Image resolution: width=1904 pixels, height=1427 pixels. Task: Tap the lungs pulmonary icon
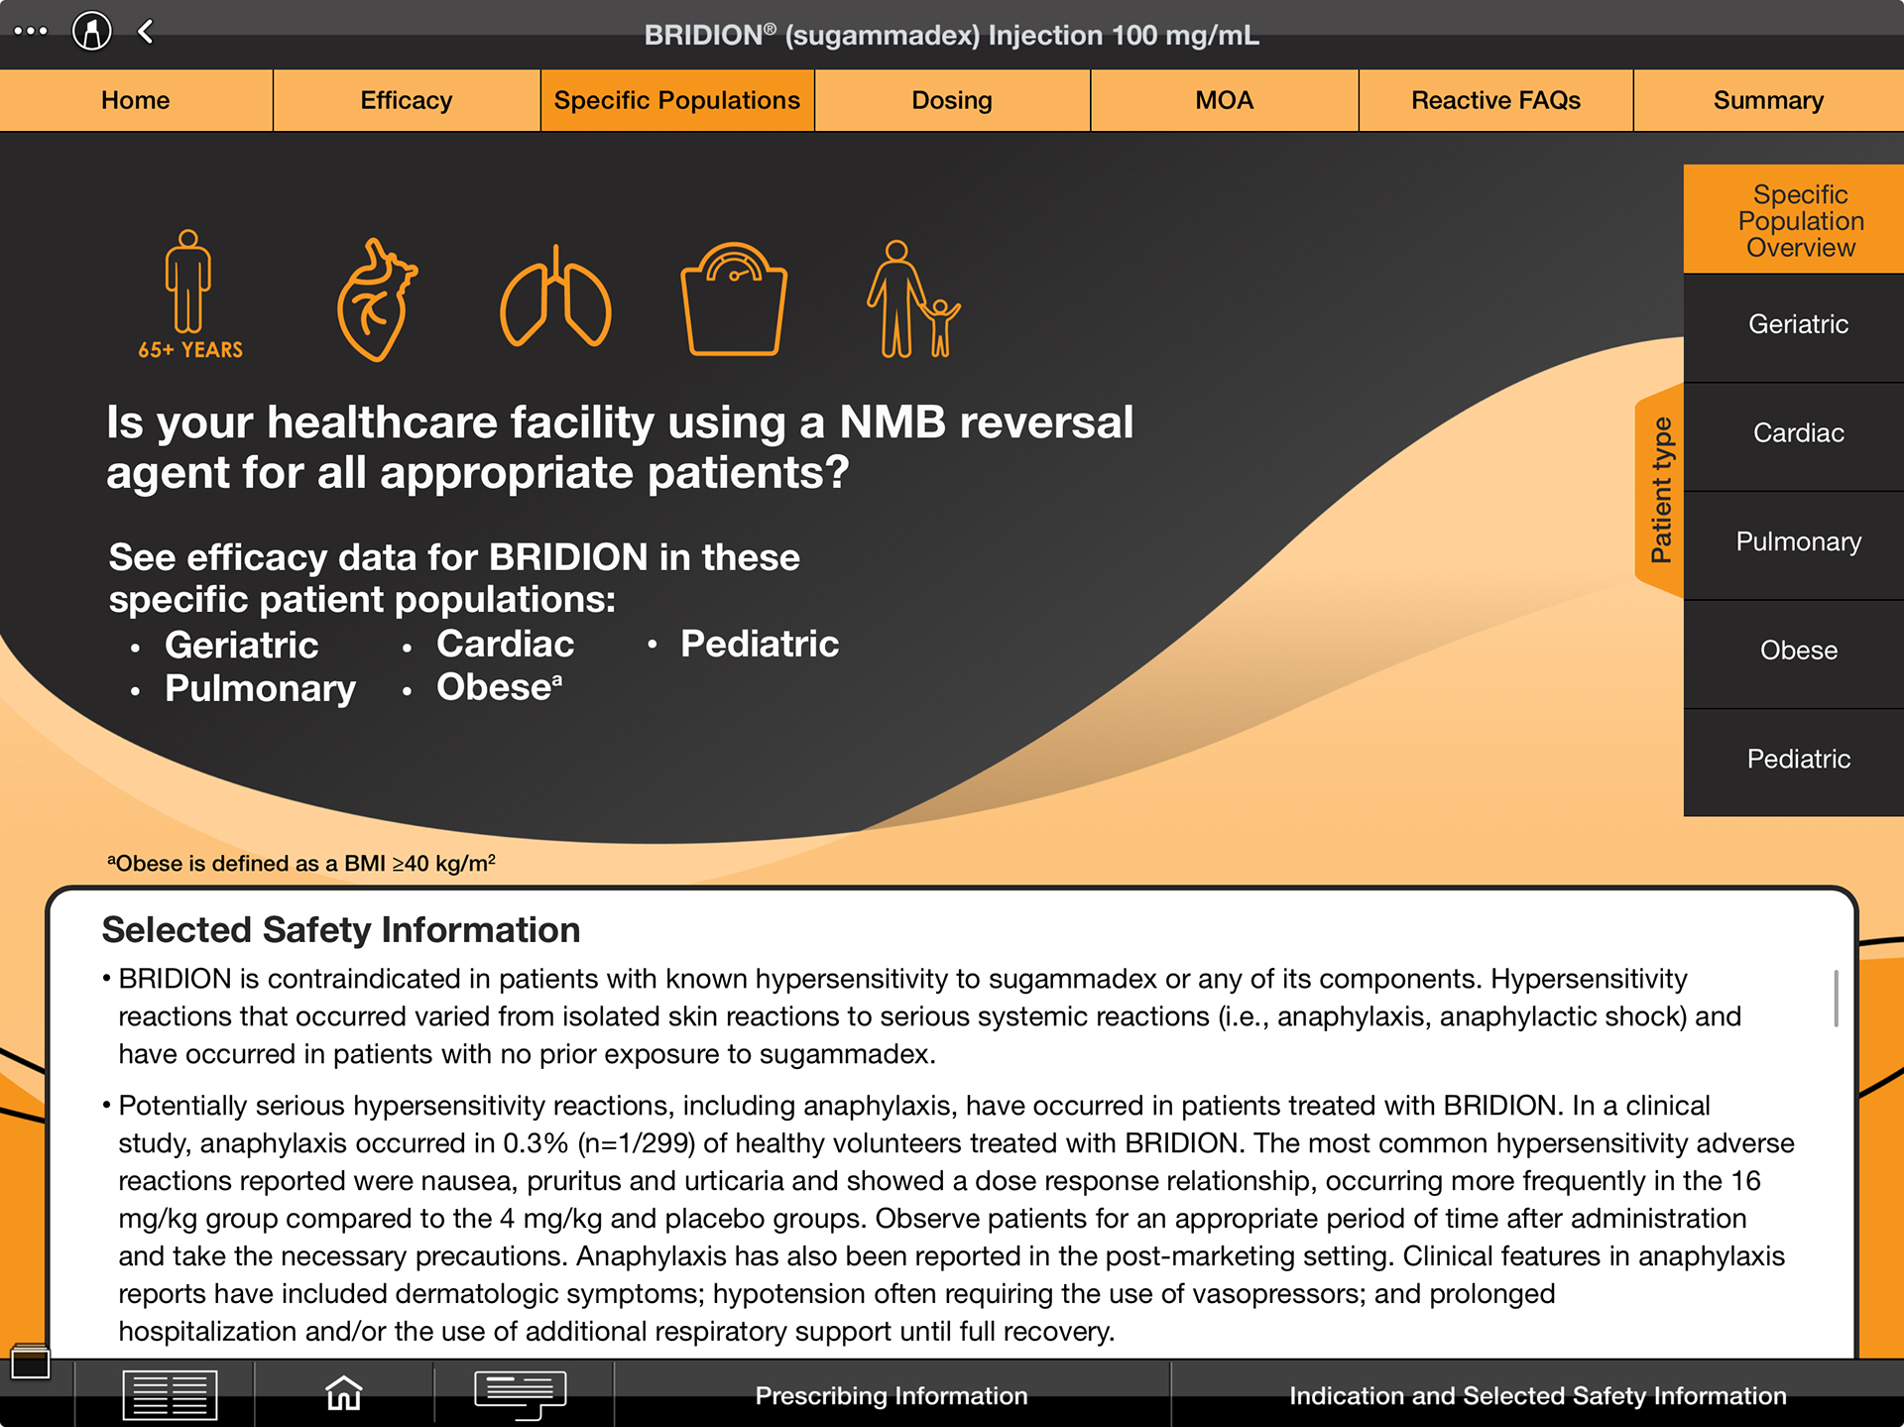pos(555,296)
